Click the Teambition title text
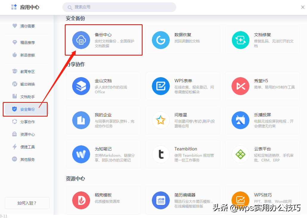307x218 pixels. point(186,149)
